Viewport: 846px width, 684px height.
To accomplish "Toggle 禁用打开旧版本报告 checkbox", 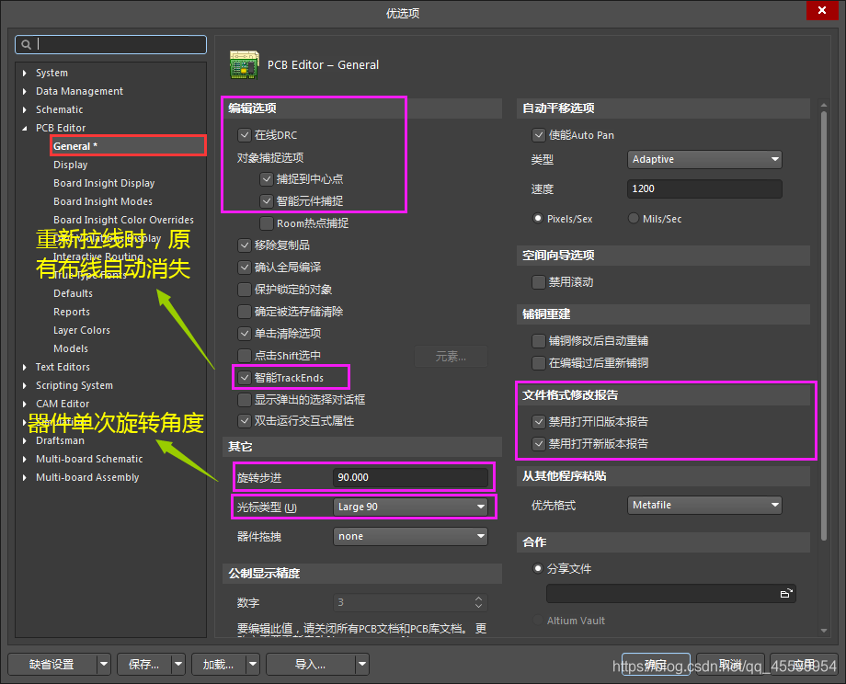I will (539, 422).
